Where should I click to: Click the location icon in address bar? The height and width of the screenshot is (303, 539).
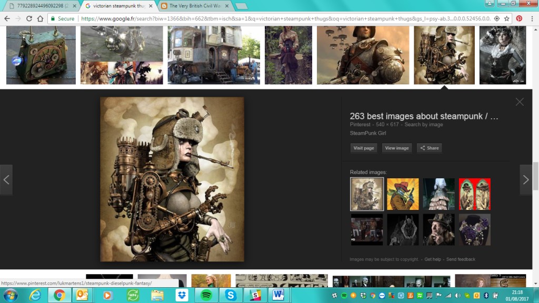click(497, 18)
